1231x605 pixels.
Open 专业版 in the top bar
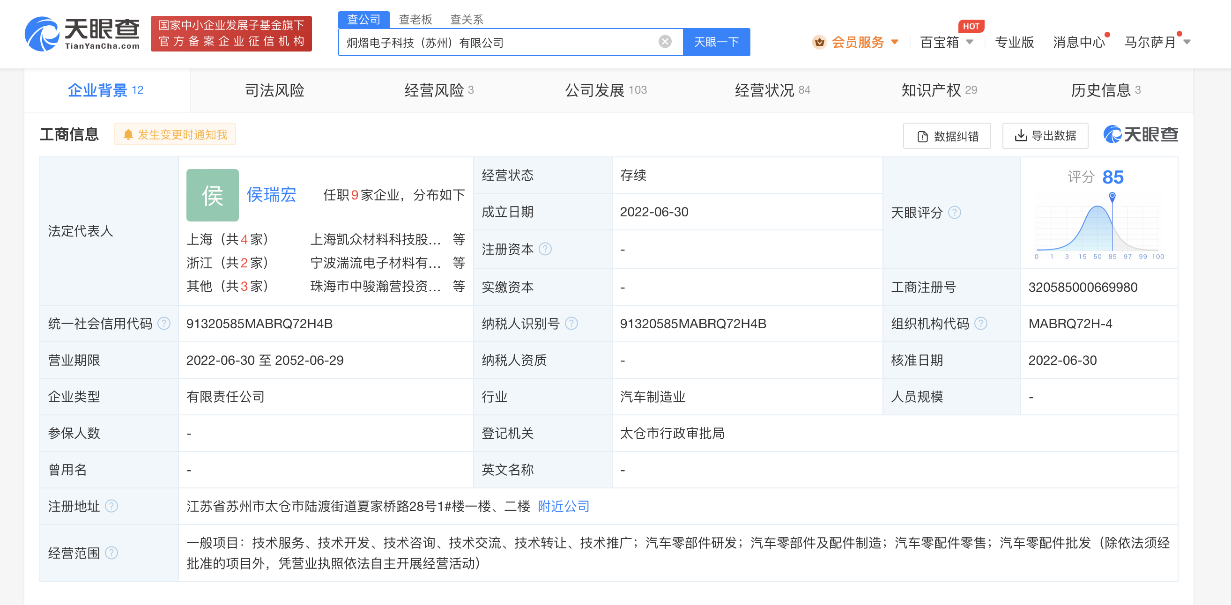coord(1015,42)
